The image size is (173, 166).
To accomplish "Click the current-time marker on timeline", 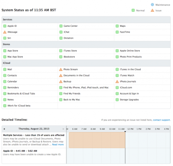I will coord(125,132).
